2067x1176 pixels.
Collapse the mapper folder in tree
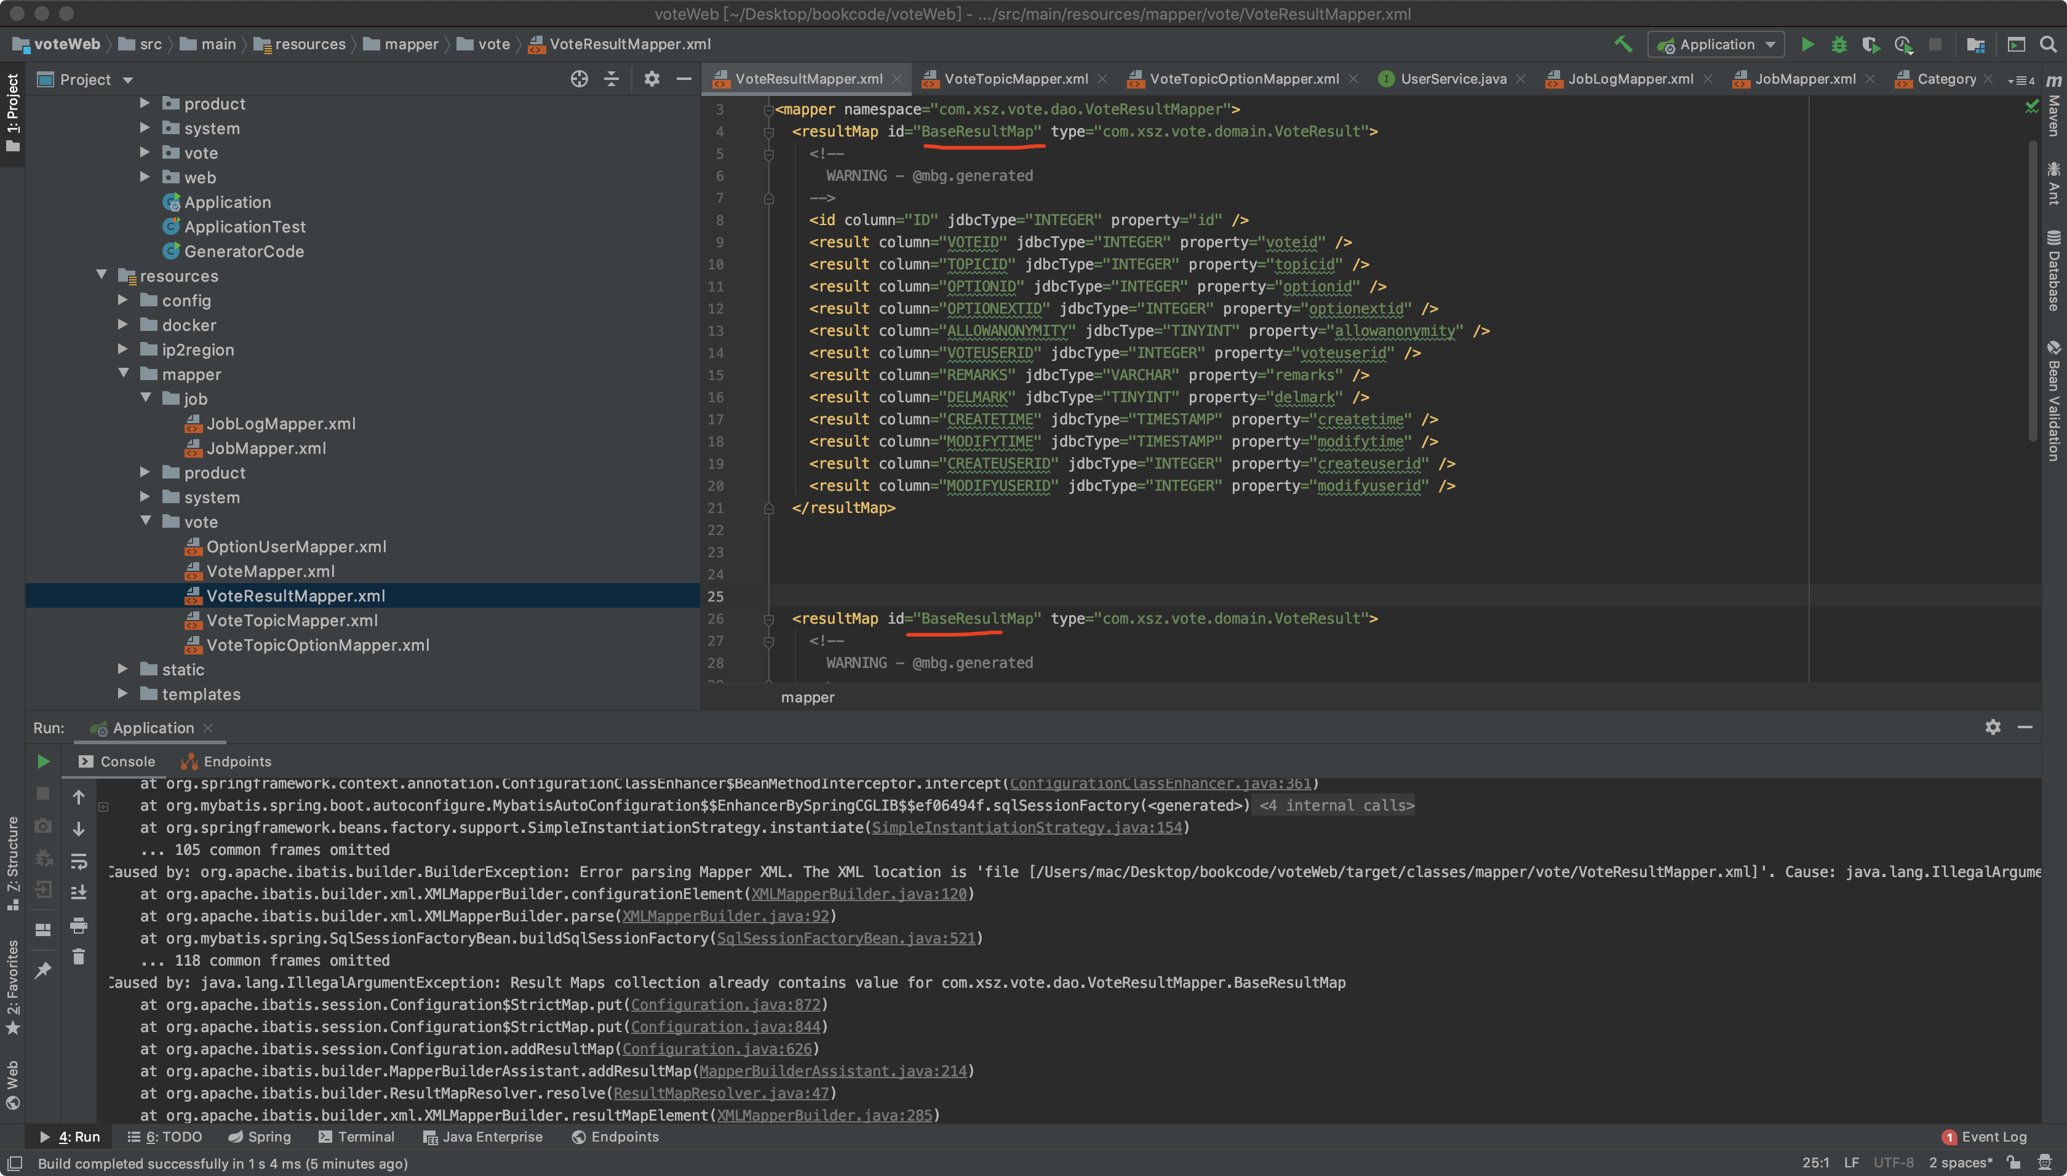(x=124, y=374)
